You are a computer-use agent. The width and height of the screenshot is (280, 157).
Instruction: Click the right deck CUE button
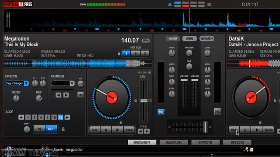click(234, 130)
